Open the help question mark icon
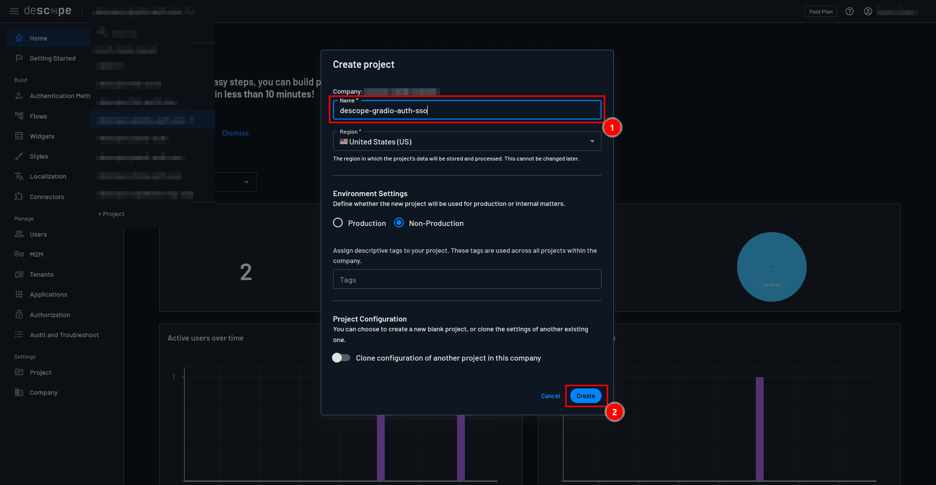This screenshot has width=936, height=485. (849, 11)
